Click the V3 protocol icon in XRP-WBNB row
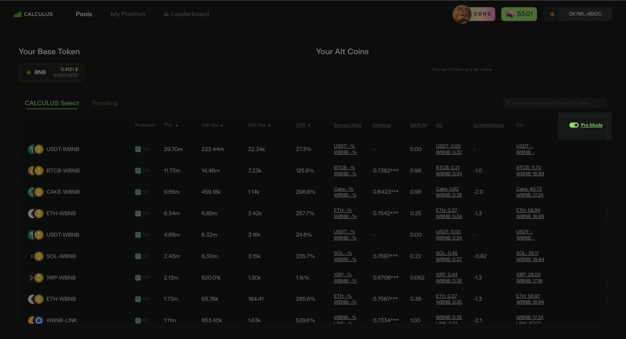 (138, 278)
